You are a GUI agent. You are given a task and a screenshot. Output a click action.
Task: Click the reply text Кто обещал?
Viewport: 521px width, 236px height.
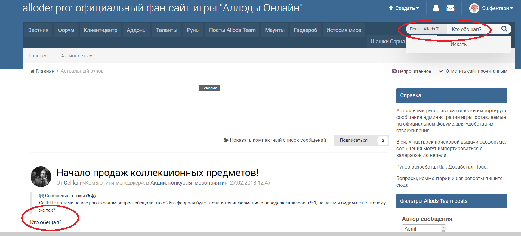(46, 222)
